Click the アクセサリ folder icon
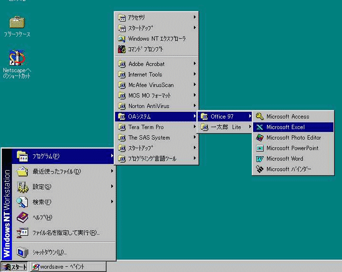342x272 pixels. point(122,18)
